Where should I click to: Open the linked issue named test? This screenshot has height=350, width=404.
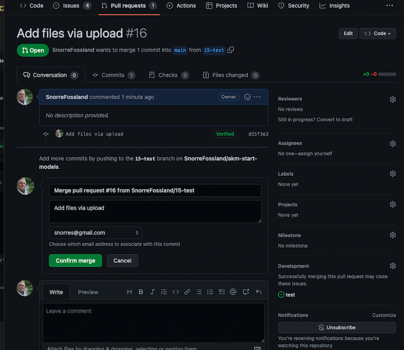point(290,295)
